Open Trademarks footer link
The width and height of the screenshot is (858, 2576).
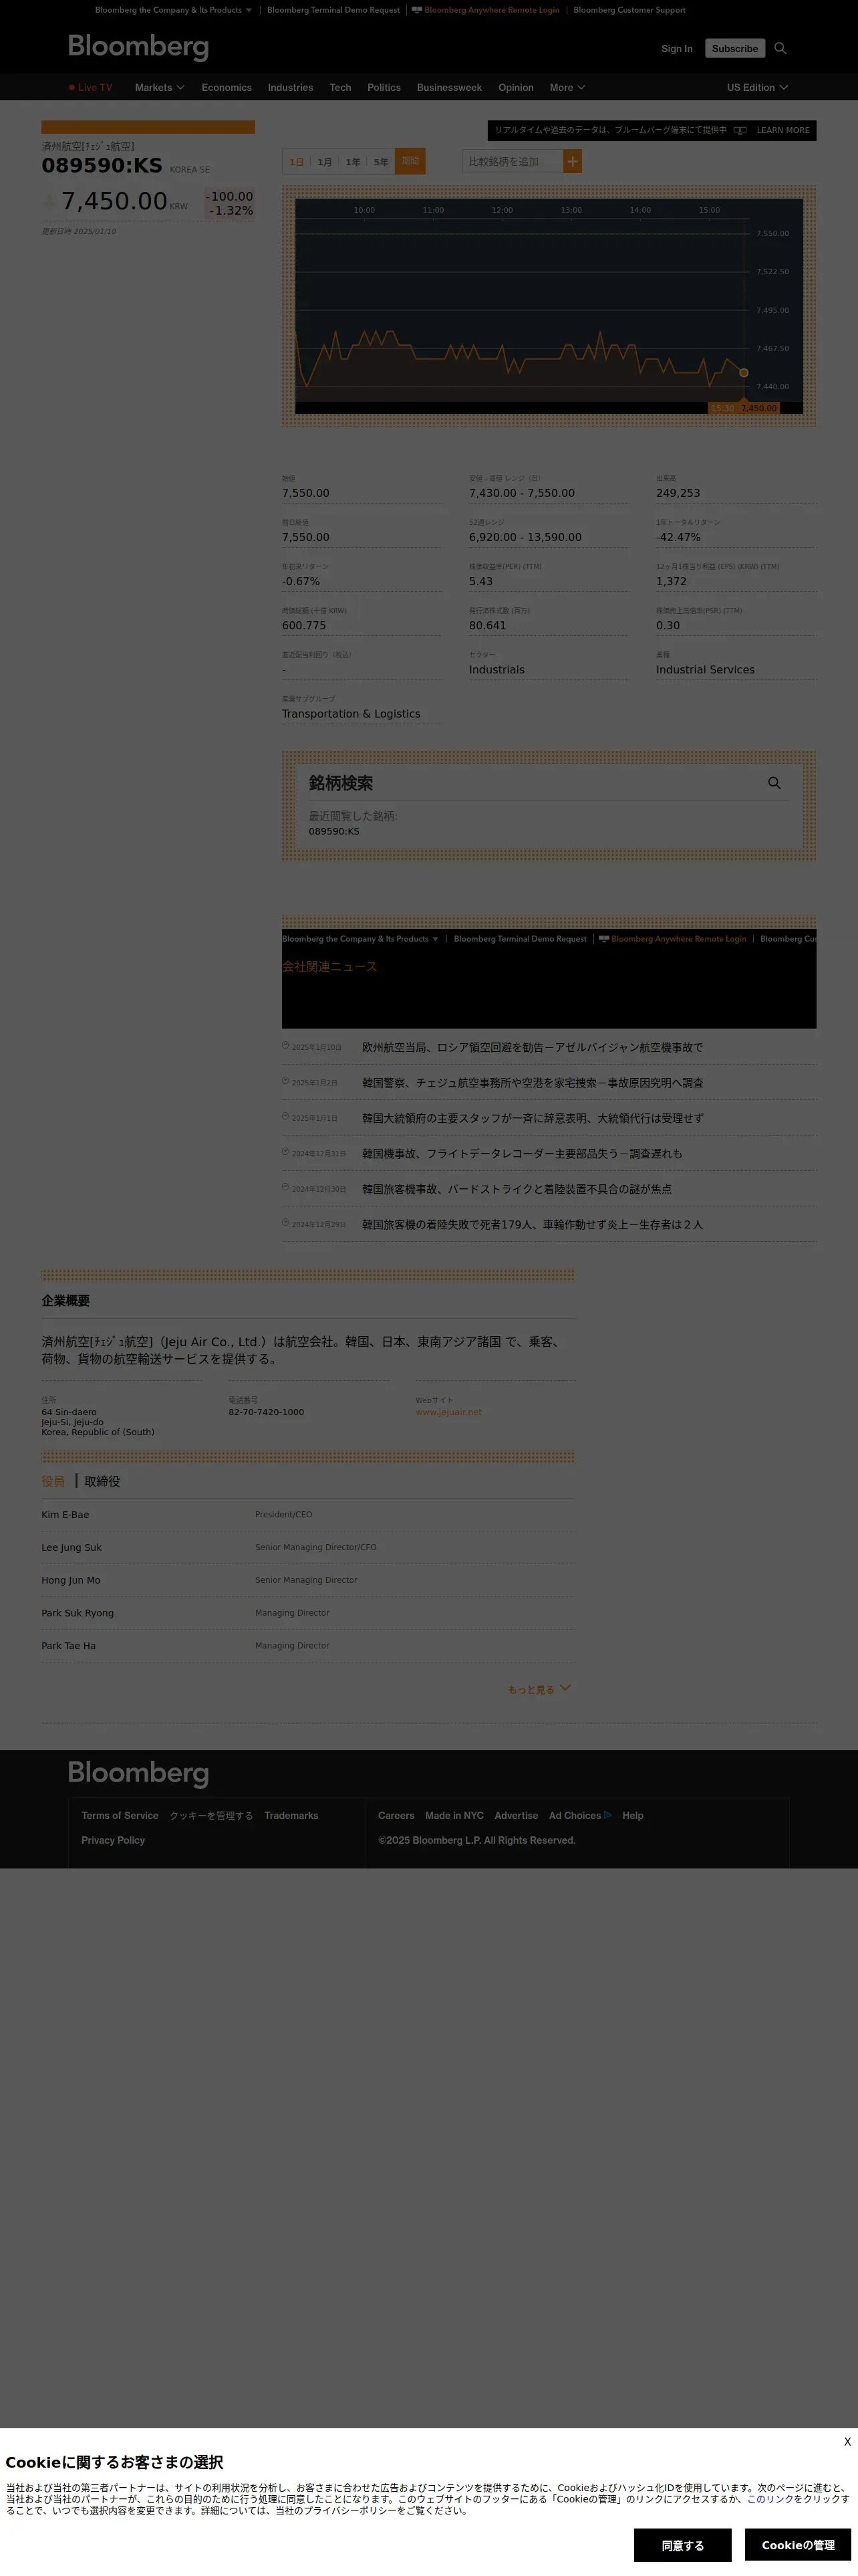(x=291, y=1815)
